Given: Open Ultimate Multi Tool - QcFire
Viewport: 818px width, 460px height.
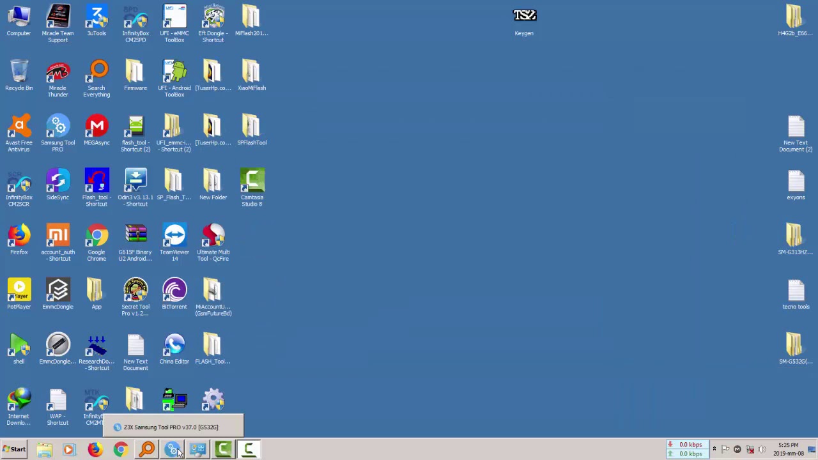Looking at the screenshot, I should click(x=213, y=243).
